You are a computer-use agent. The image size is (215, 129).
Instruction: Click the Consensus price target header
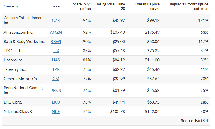147,6
